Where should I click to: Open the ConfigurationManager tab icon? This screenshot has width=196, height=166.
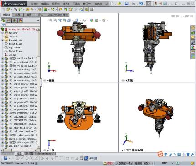click(x=15, y=21)
